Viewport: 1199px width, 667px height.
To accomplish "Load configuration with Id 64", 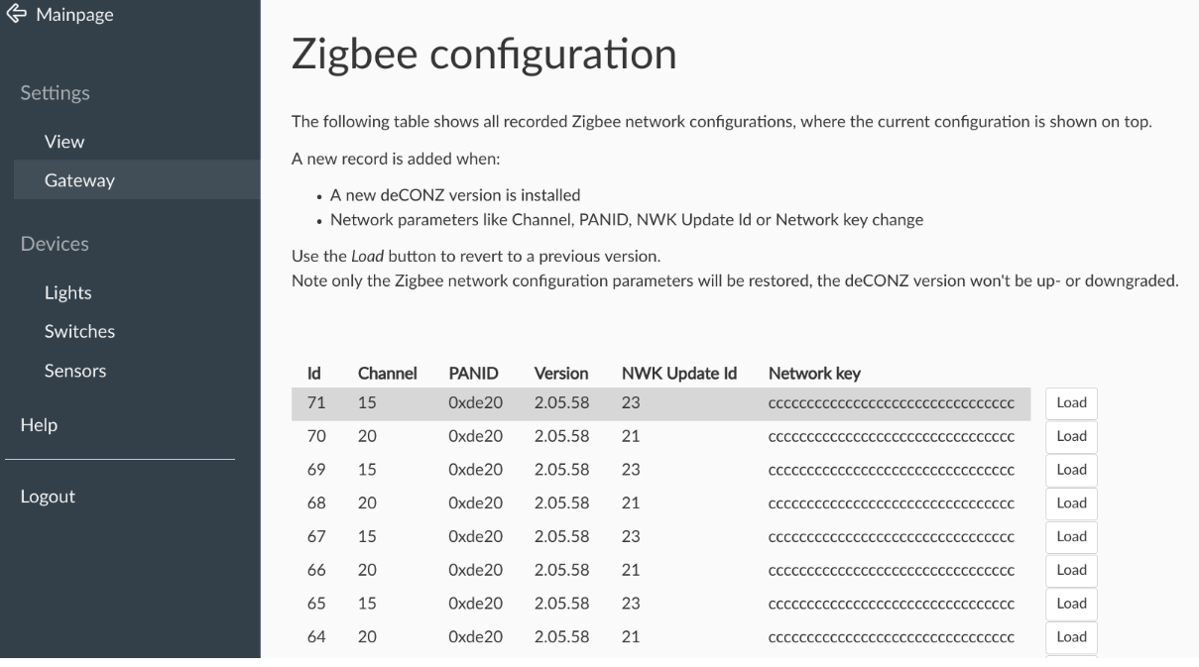I will click(x=1071, y=637).
